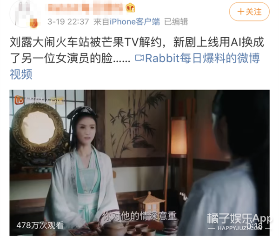
Task: Click the HAPPYJUZI.COM watermark text
Action: click(239, 228)
